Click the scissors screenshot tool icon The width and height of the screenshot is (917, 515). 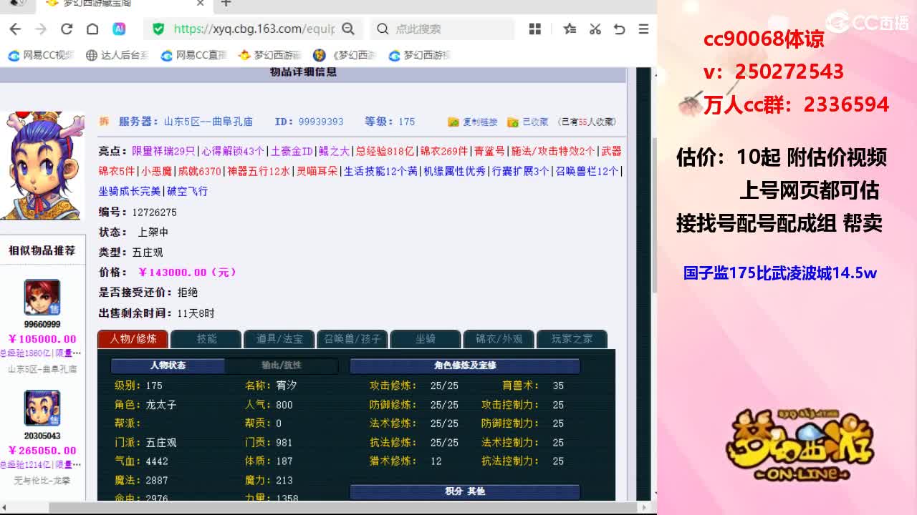click(x=595, y=29)
